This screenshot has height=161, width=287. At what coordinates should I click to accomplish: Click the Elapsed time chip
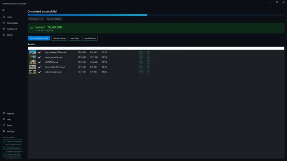[54, 19]
